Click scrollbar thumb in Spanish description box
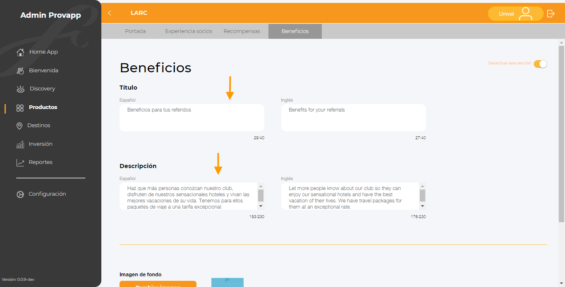Screen dimensions: 565x287 [x=261, y=195]
